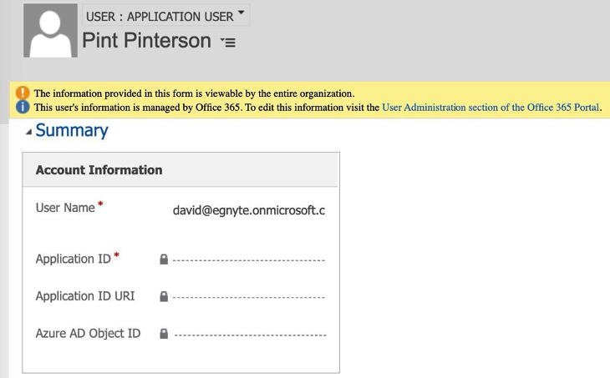Click the User Name label
Viewport: 610px width, 378px height.
[x=65, y=208]
